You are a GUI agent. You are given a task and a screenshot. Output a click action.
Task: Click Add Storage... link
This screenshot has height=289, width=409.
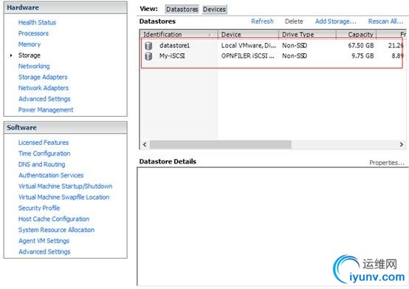click(x=335, y=21)
